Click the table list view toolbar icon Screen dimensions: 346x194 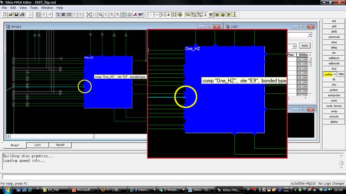click(x=38, y=15)
